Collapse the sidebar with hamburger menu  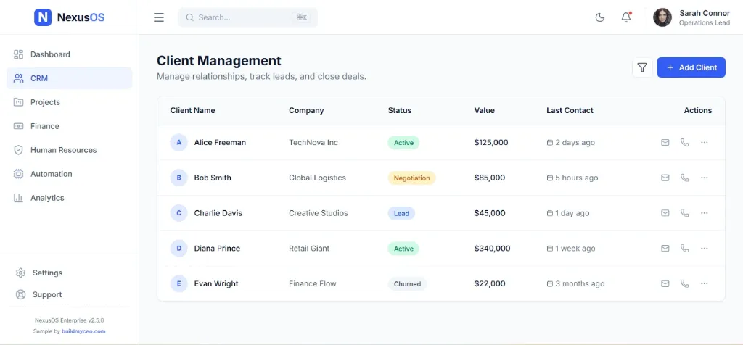pos(159,17)
